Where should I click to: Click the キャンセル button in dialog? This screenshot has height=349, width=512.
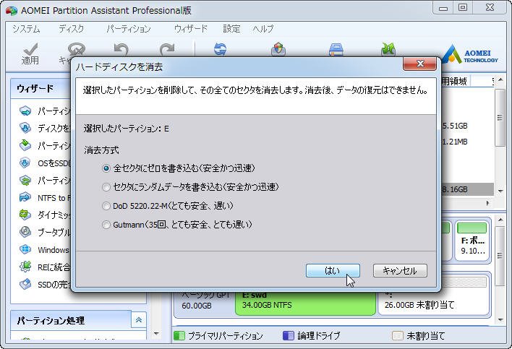pyautogui.click(x=400, y=271)
